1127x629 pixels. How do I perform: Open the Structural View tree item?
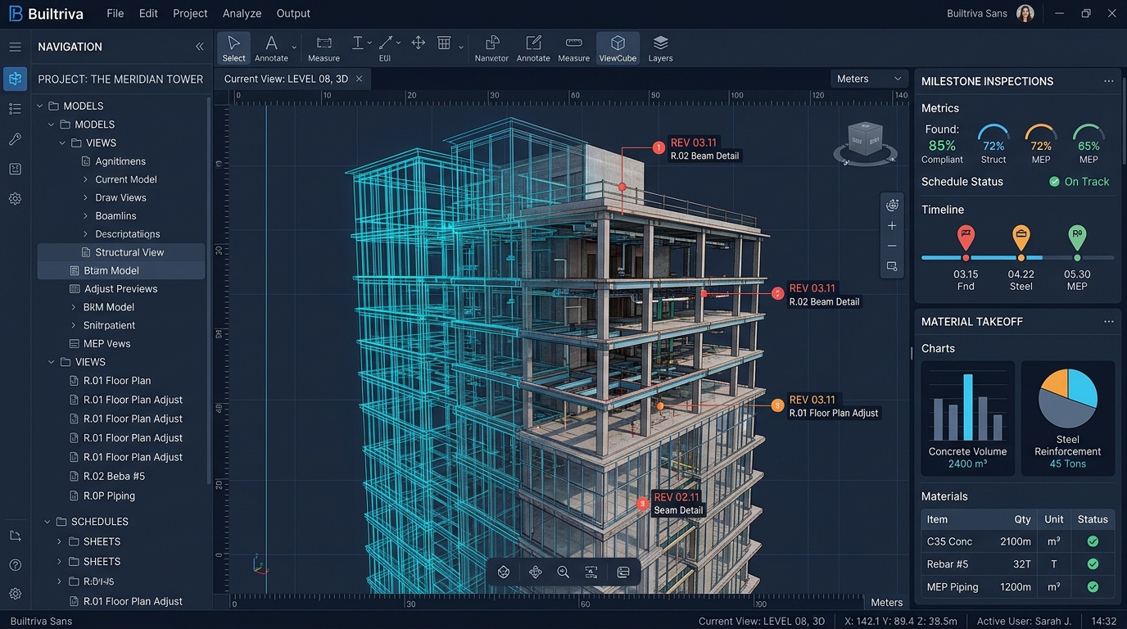click(121, 252)
